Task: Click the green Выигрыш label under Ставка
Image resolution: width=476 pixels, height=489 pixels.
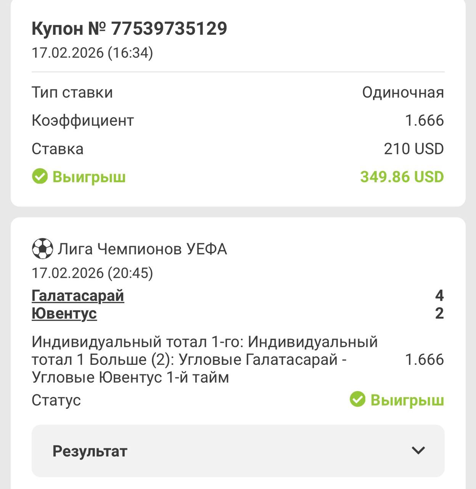Action: coord(89,177)
